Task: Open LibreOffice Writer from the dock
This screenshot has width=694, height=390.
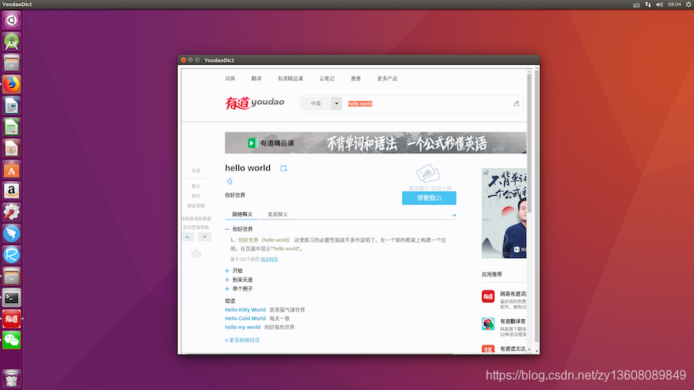Action: pos(12,106)
